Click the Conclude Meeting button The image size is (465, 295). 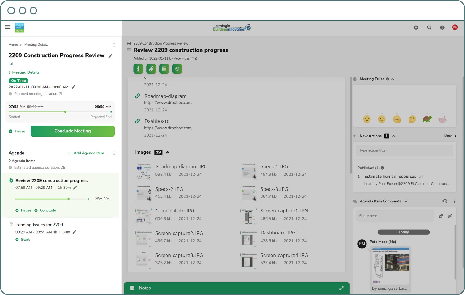[72, 131]
